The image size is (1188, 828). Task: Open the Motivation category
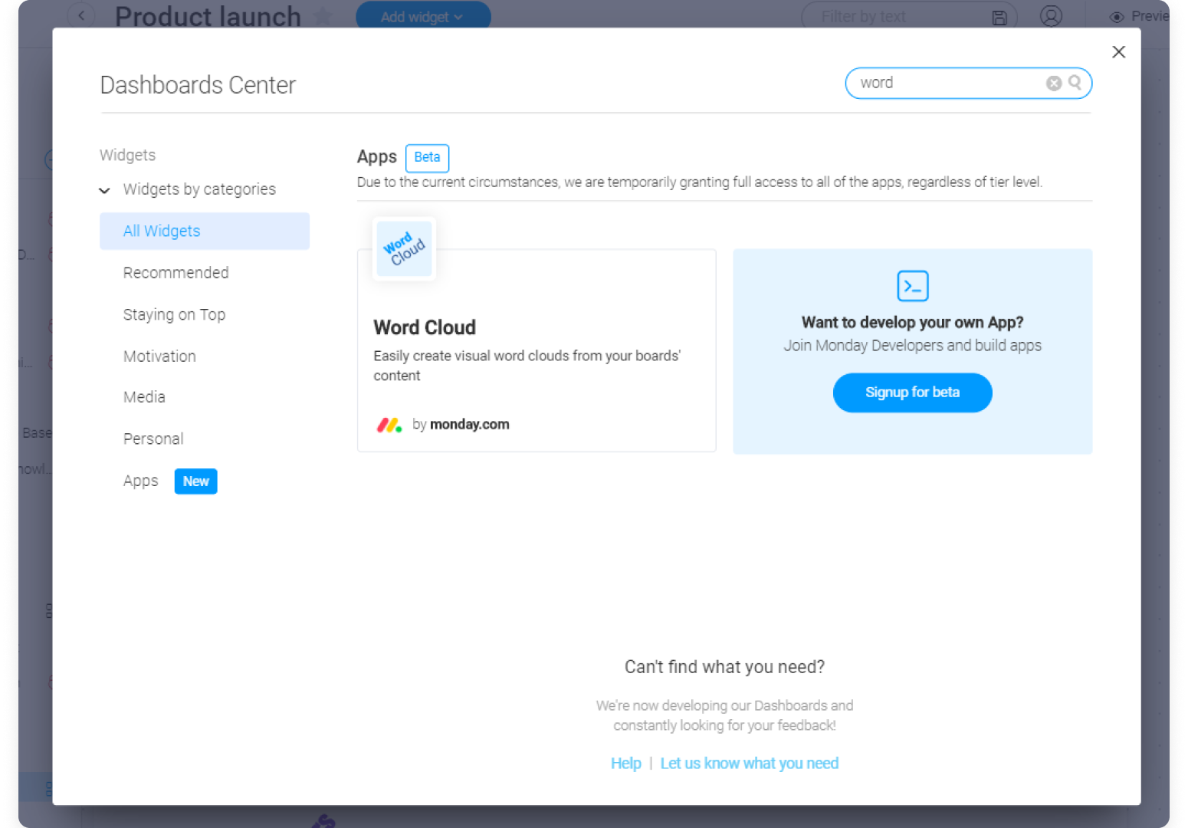(x=159, y=356)
